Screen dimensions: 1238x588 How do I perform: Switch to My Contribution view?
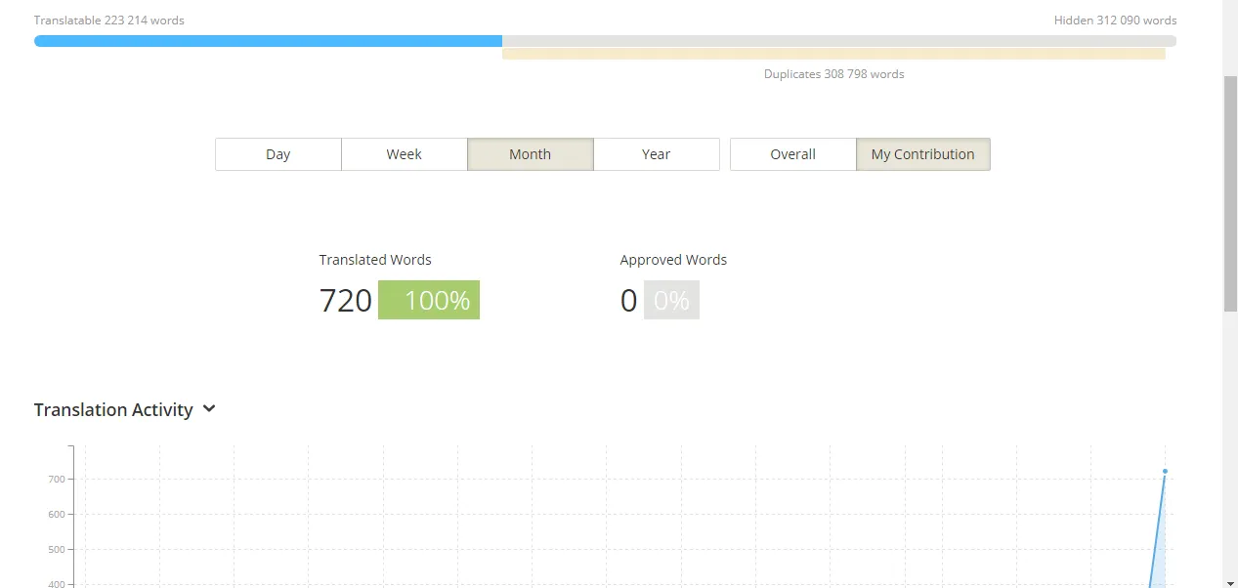923,154
